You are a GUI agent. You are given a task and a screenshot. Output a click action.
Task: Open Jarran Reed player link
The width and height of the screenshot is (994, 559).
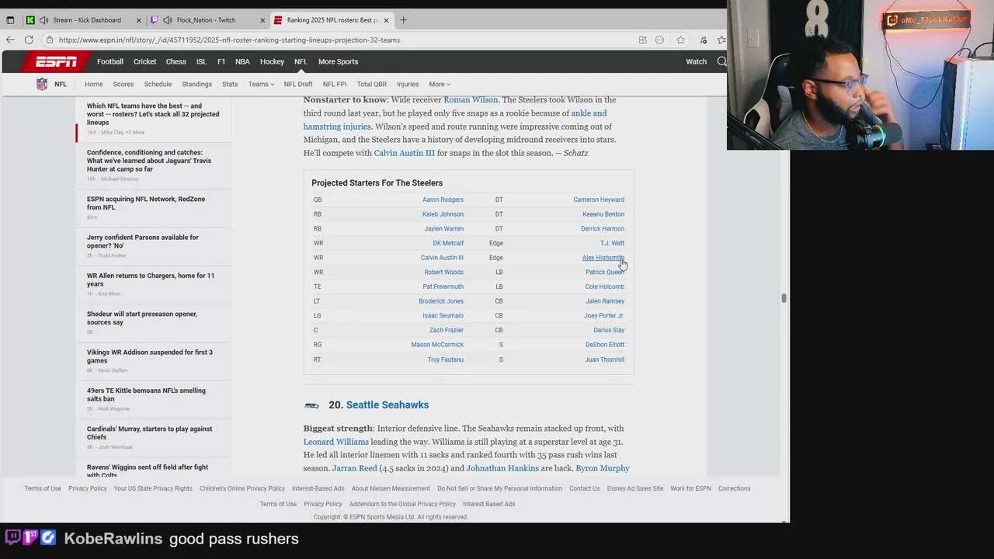pos(355,468)
